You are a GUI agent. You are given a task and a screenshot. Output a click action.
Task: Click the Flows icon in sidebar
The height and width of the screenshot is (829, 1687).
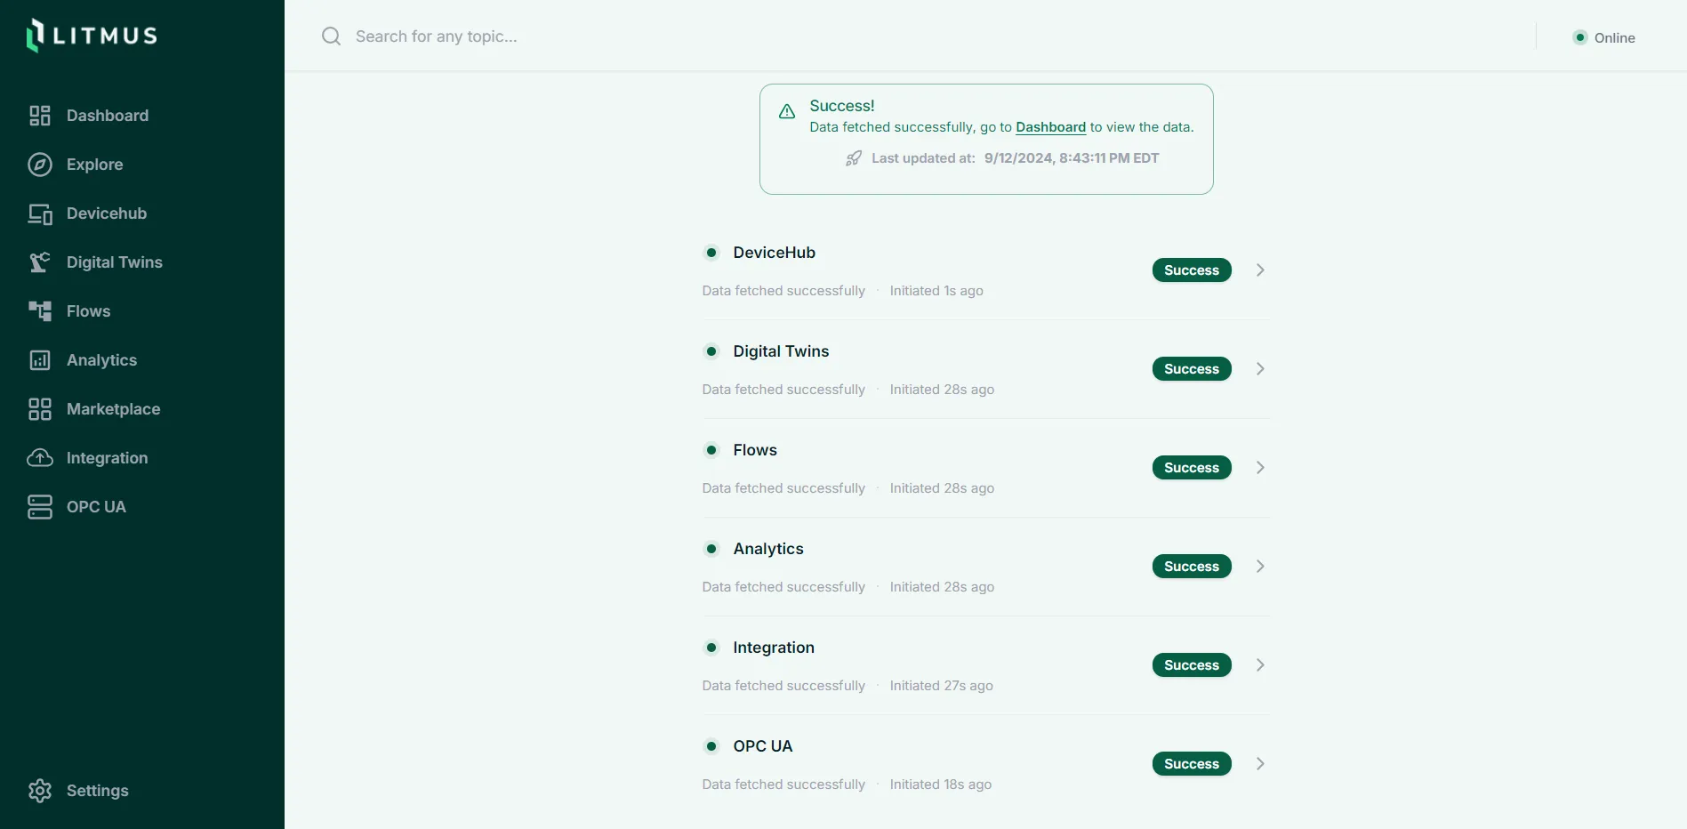click(x=40, y=311)
